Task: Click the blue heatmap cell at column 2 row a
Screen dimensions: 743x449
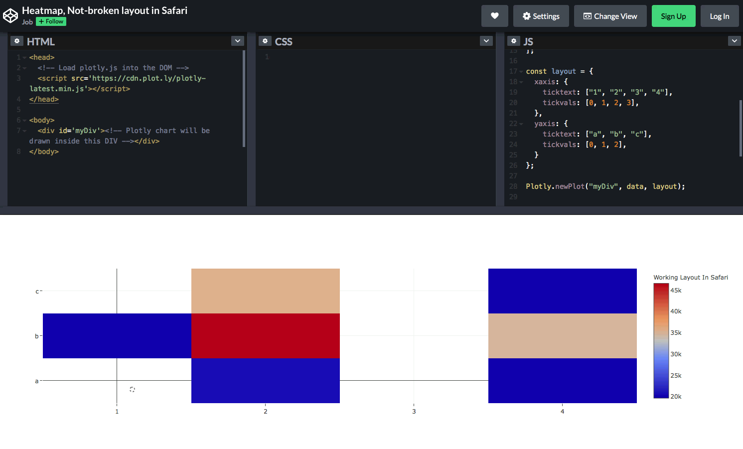Action: point(266,381)
